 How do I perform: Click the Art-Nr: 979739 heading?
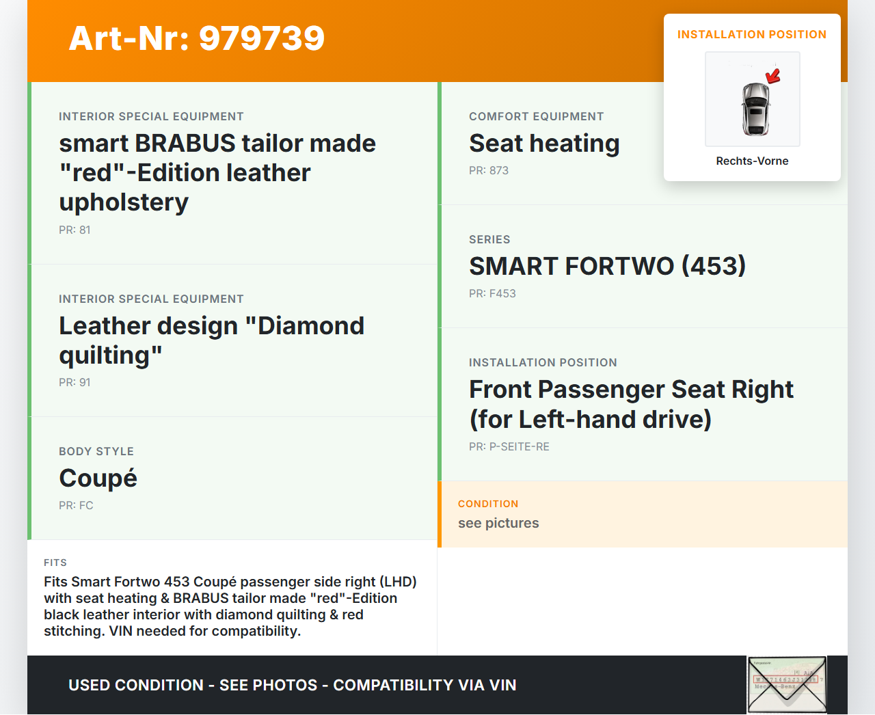coord(197,38)
